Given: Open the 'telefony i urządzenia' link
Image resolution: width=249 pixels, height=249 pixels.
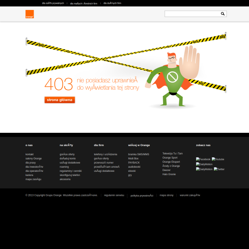Looking at the screenshot, I should point(105,154).
